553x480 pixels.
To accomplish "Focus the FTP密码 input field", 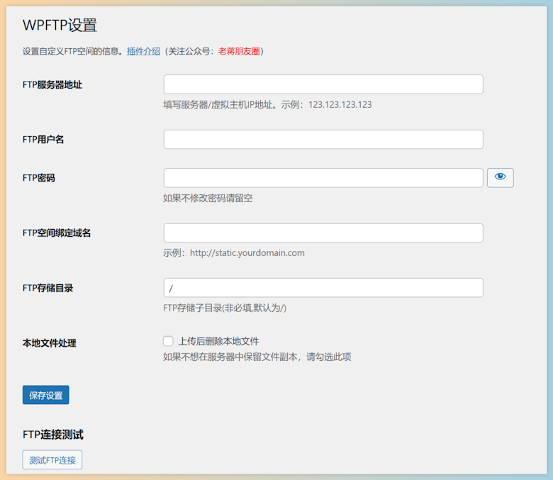I will [x=323, y=178].
